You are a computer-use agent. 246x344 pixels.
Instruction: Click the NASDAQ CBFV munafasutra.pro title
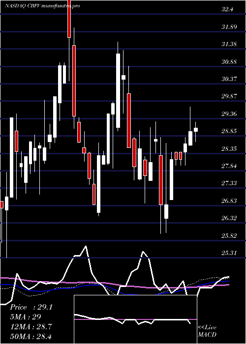point(42,6)
